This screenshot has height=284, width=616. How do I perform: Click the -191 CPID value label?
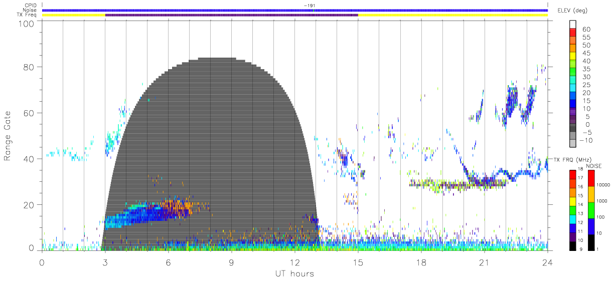click(x=310, y=6)
